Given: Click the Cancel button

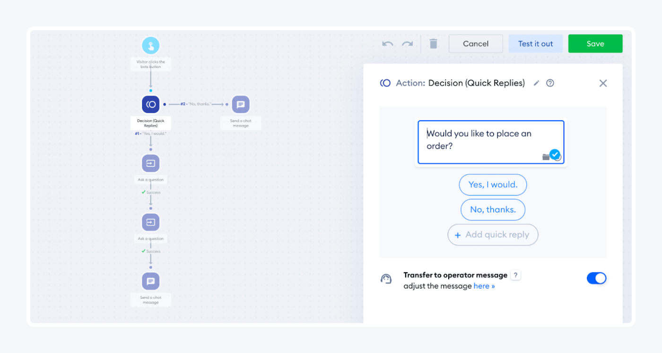Looking at the screenshot, I should (x=476, y=43).
